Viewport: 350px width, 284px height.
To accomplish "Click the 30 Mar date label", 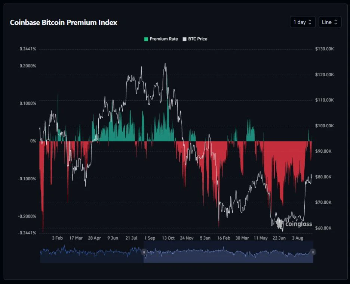I will pos(242,238).
